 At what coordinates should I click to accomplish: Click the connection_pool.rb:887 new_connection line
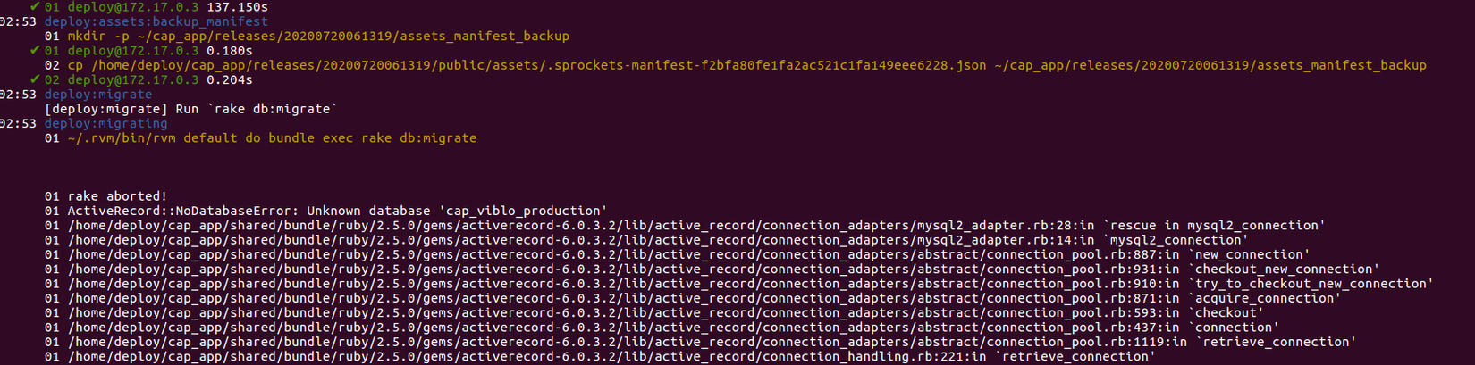[x=688, y=254]
